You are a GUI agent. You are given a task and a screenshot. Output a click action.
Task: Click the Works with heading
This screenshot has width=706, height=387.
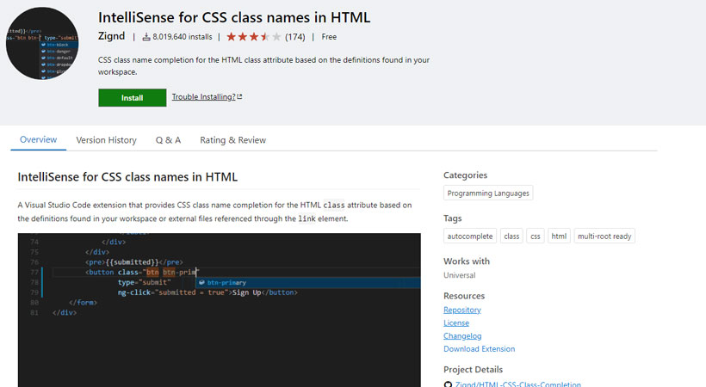point(467,261)
